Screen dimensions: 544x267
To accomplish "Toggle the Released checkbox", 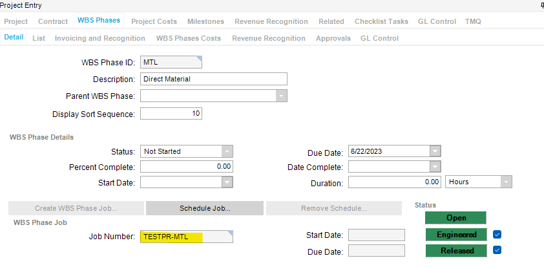I will point(496,250).
